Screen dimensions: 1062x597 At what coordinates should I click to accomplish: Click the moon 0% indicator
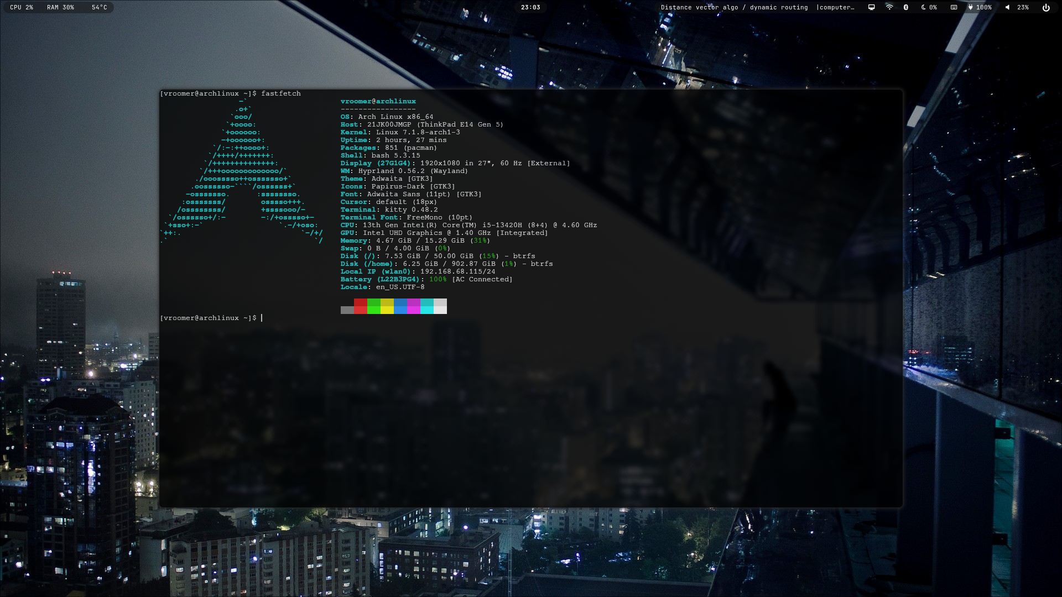(x=929, y=7)
